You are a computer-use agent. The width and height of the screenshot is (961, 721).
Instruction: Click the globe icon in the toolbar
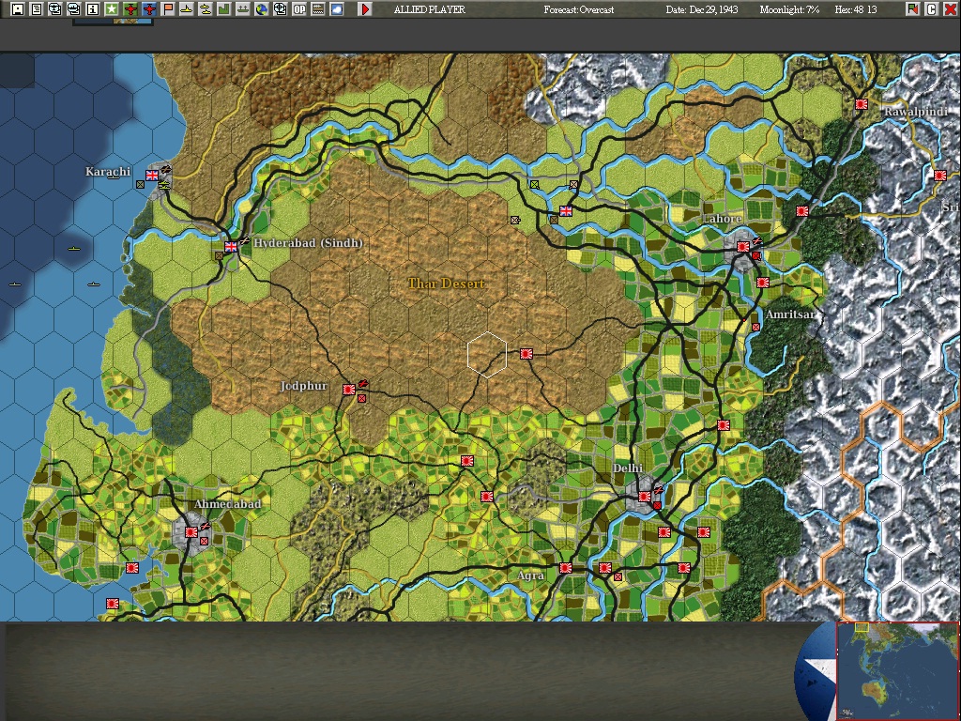[262, 9]
